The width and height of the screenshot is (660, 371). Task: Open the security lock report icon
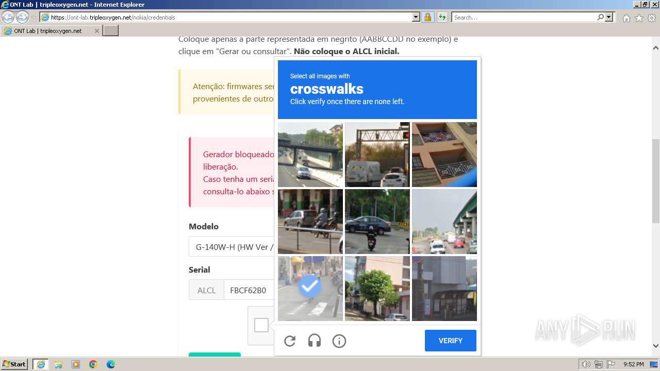[x=427, y=17]
